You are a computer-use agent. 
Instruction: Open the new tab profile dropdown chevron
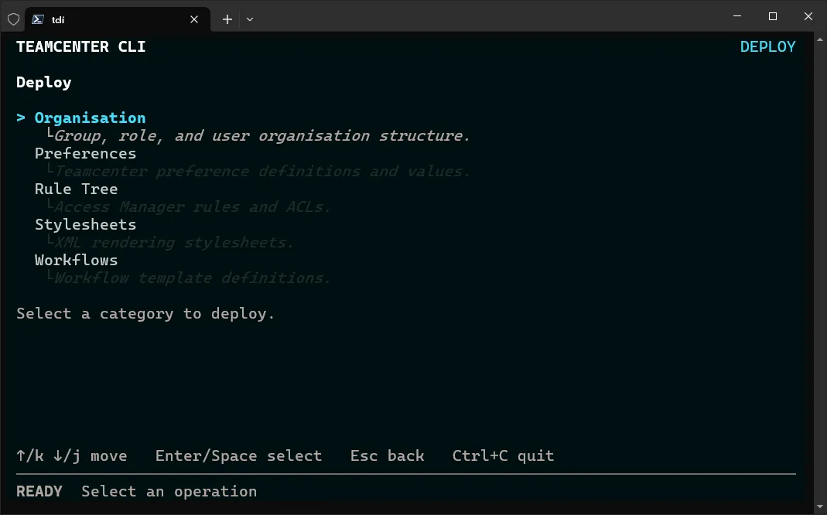point(250,19)
